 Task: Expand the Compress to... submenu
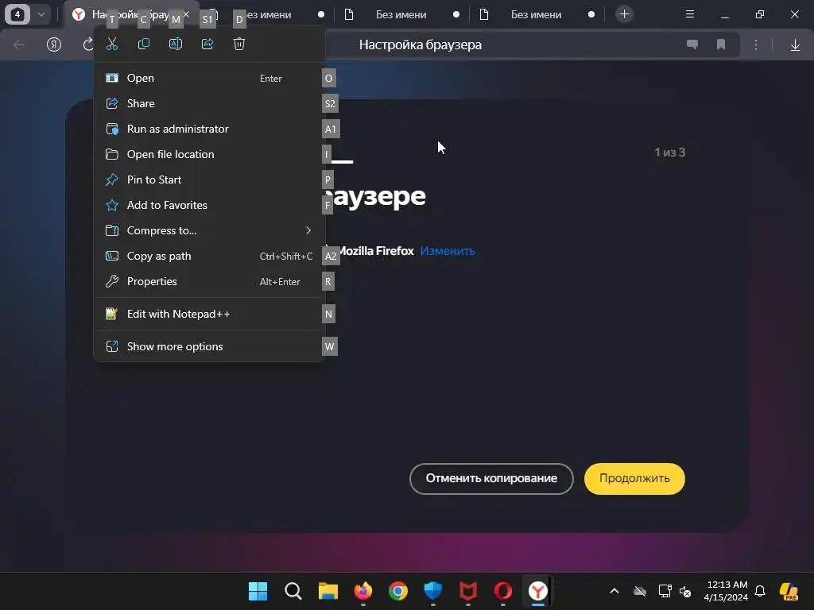point(209,231)
